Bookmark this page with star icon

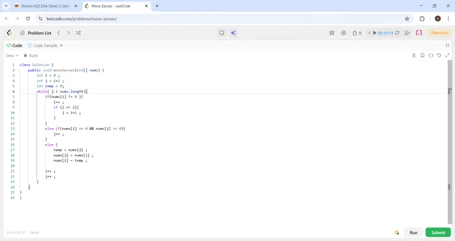pos(407,19)
